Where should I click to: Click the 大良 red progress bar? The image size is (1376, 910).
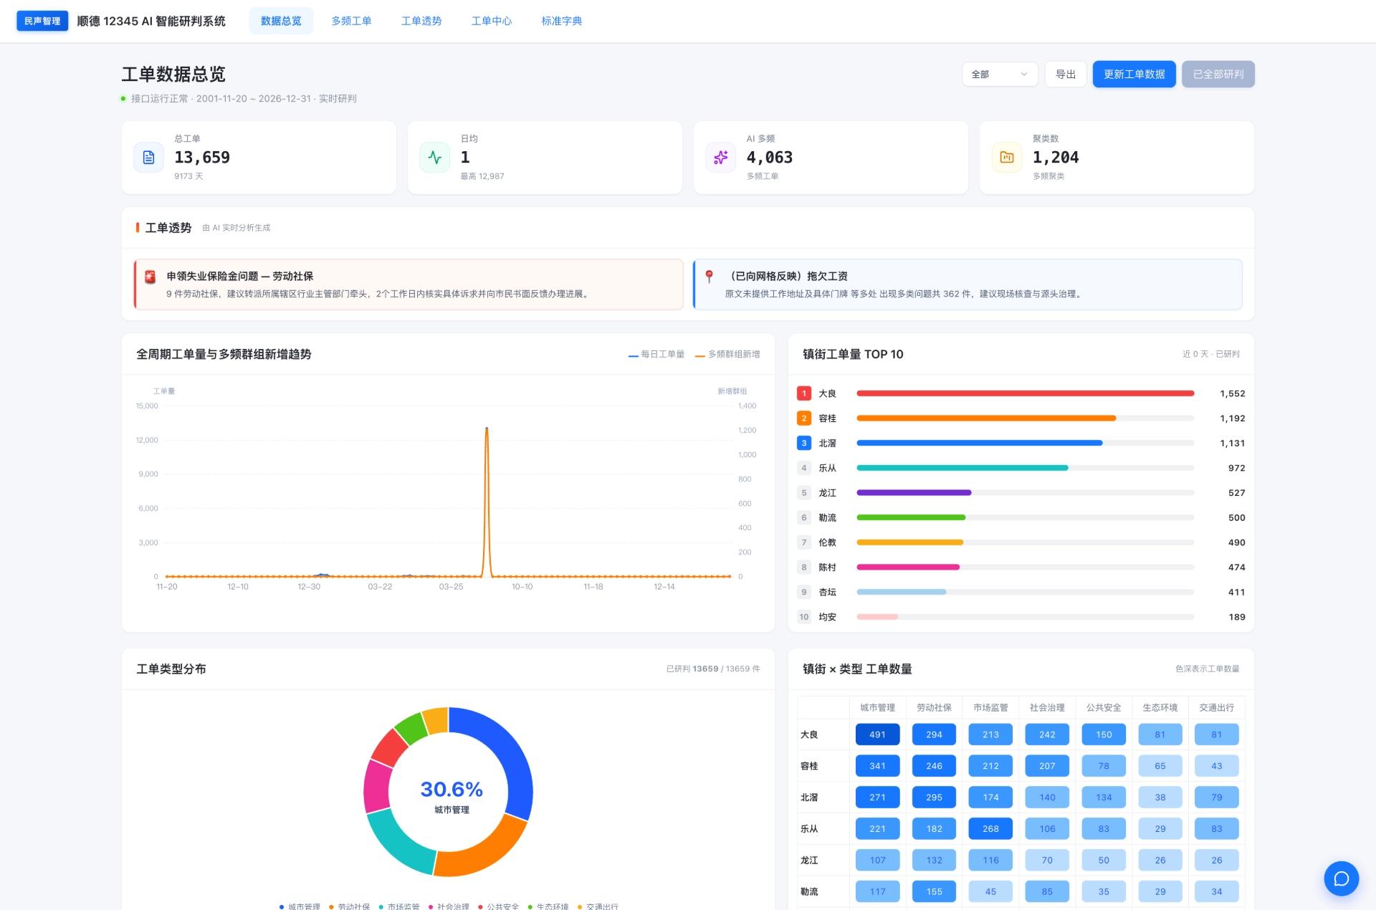point(1026,393)
